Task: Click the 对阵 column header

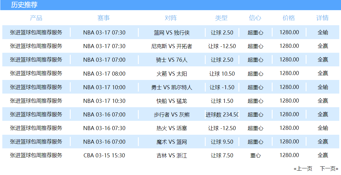Action: point(171,18)
